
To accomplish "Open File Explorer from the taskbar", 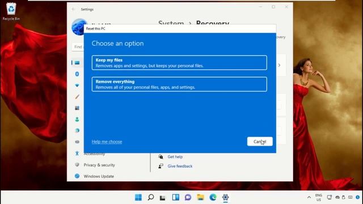I will 200,197.
